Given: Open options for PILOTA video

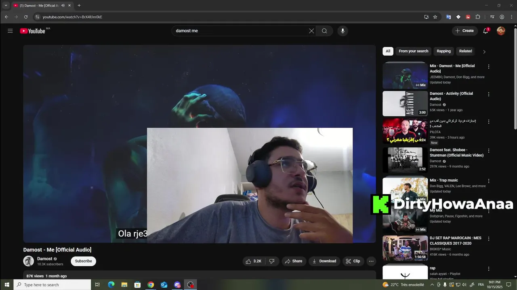Looking at the screenshot, I should pos(488,122).
